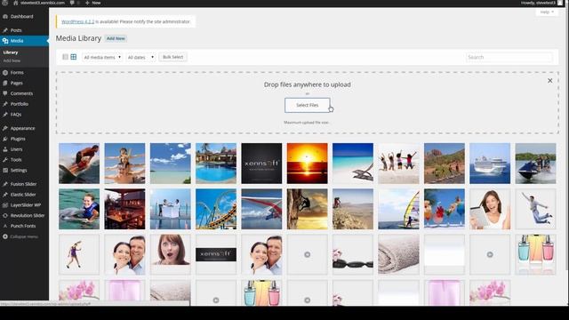
Task: Select the people jumping on beach thumbnail
Action: click(x=398, y=164)
